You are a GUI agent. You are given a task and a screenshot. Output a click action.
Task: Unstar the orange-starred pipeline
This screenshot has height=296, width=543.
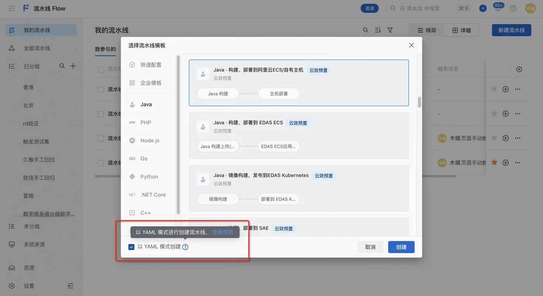pyautogui.click(x=494, y=163)
